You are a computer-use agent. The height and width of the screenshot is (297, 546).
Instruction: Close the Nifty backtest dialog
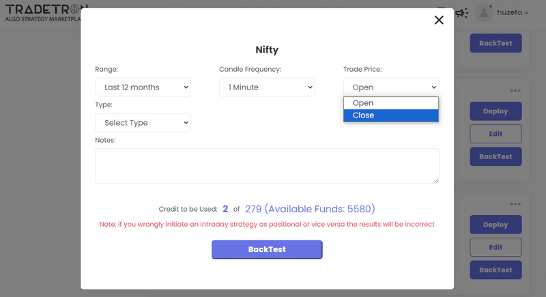click(439, 20)
